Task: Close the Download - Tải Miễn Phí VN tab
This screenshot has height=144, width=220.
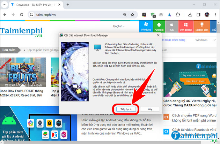Action: [x=59, y=5]
